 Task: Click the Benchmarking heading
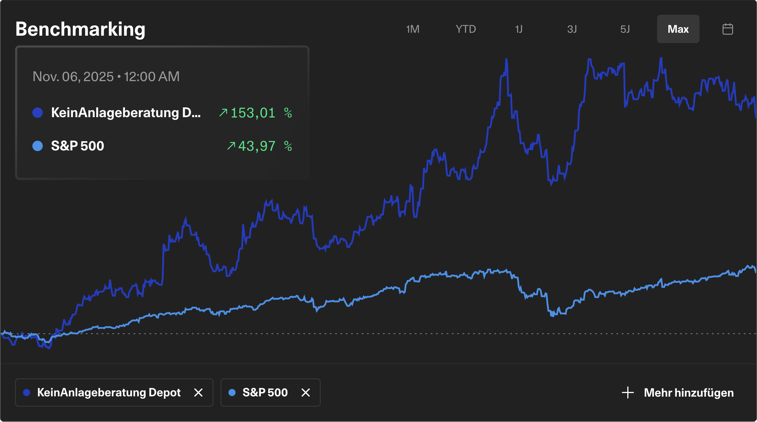[x=80, y=29]
